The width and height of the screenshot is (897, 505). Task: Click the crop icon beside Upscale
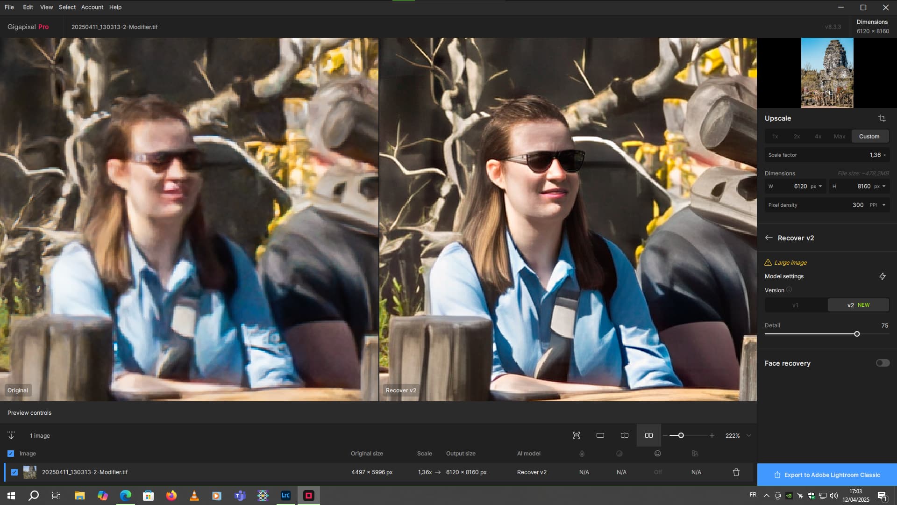tap(882, 118)
